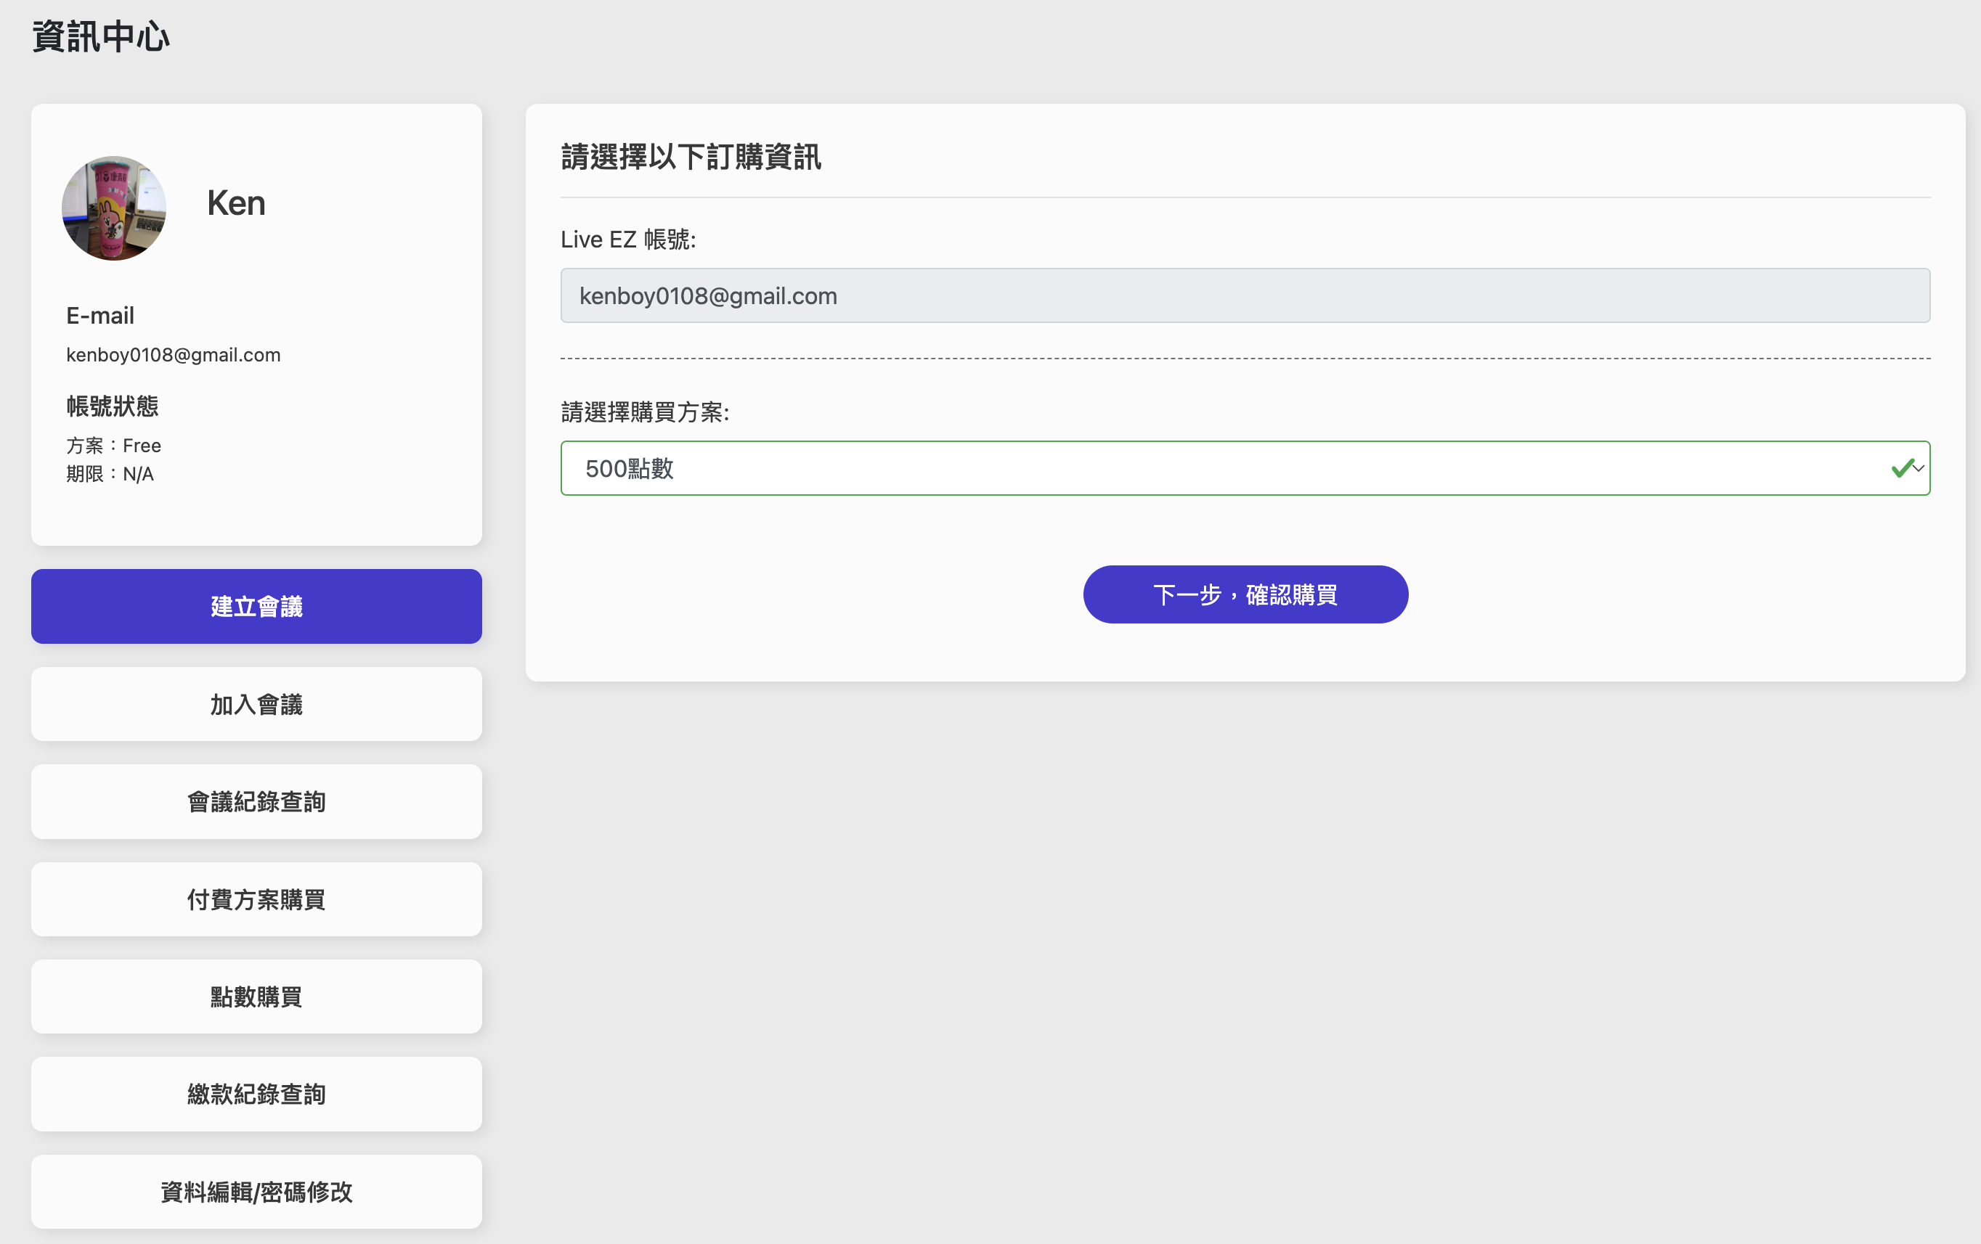
Task: Click the 建立會議 button
Action: pyautogui.click(x=256, y=606)
